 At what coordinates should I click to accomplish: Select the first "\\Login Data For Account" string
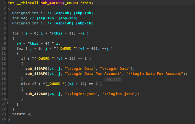[x=93, y=74]
